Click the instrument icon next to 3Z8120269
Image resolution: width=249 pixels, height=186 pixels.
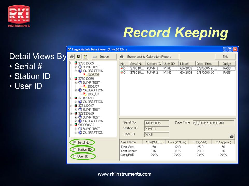[76, 113]
